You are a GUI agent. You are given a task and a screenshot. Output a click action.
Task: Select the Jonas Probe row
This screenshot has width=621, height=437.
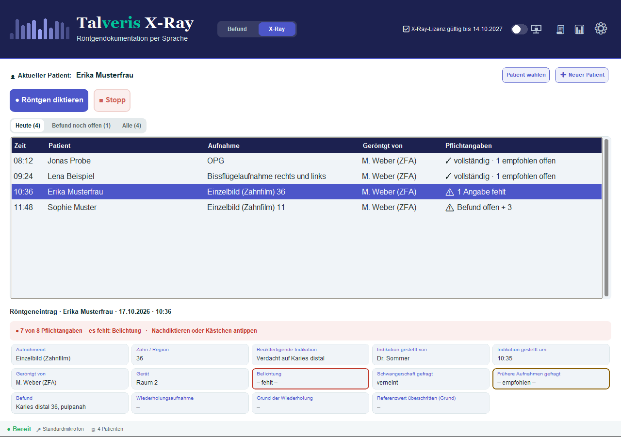point(307,161)
